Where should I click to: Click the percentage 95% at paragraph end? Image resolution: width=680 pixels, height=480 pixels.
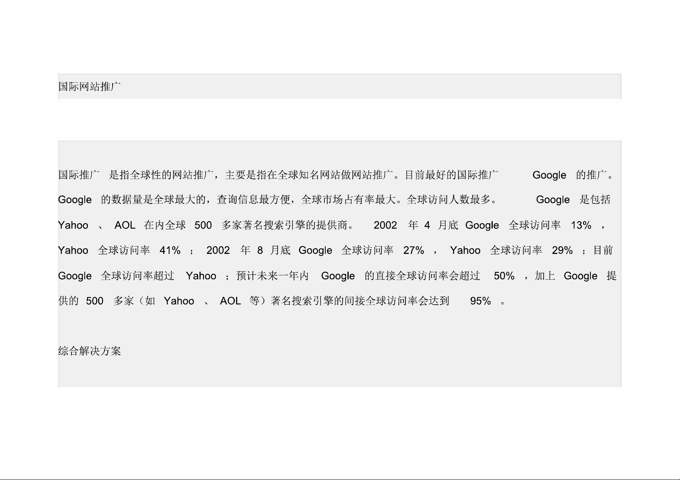[x=480, y=301]
